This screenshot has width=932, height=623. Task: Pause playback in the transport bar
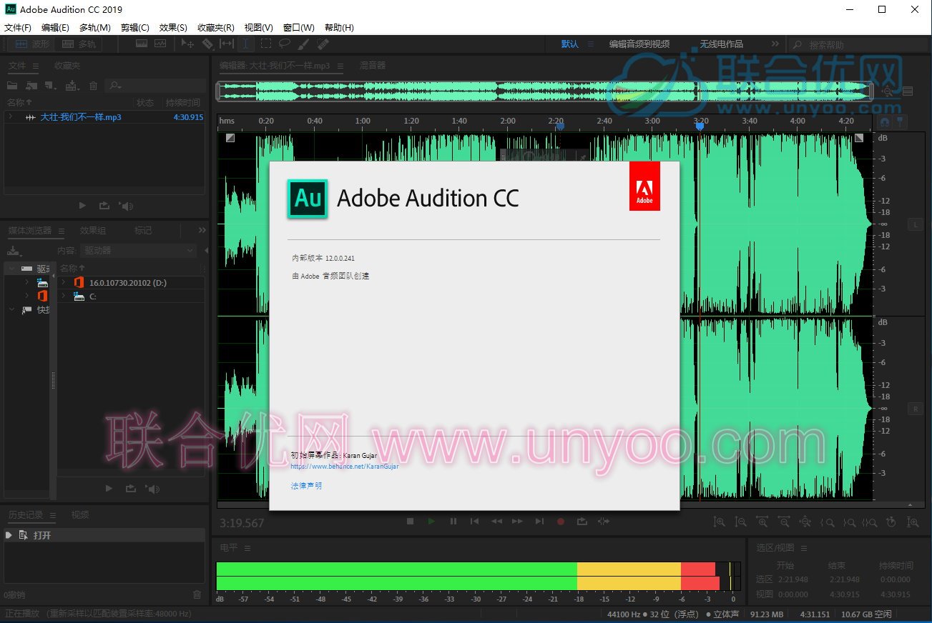pos(453,522)
